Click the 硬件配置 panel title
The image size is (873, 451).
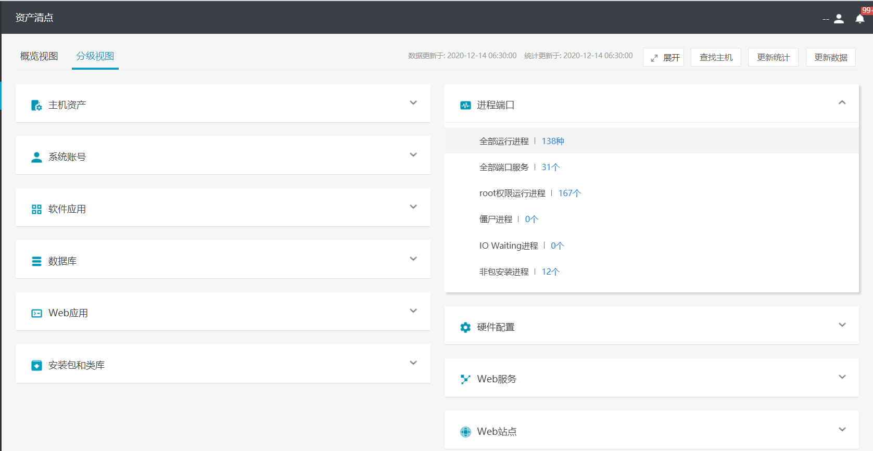pos(496,327)
